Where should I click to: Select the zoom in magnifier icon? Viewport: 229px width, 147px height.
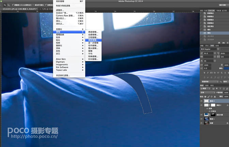(x=5, y=5)
